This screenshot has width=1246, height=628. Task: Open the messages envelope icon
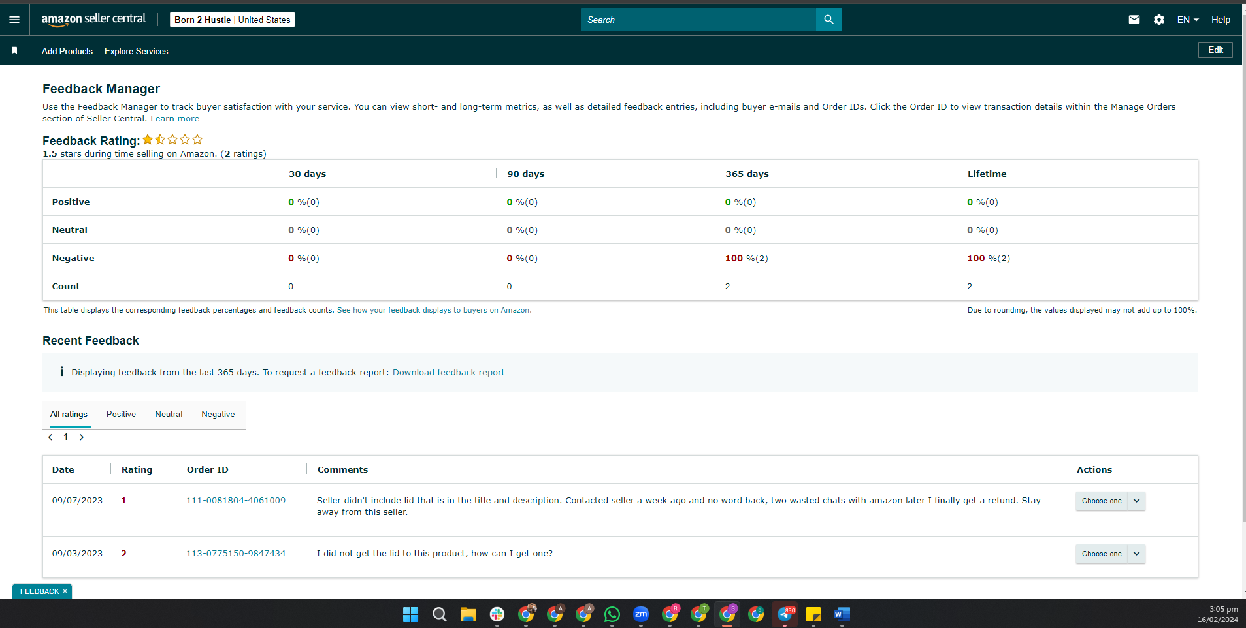[1134, 20]
